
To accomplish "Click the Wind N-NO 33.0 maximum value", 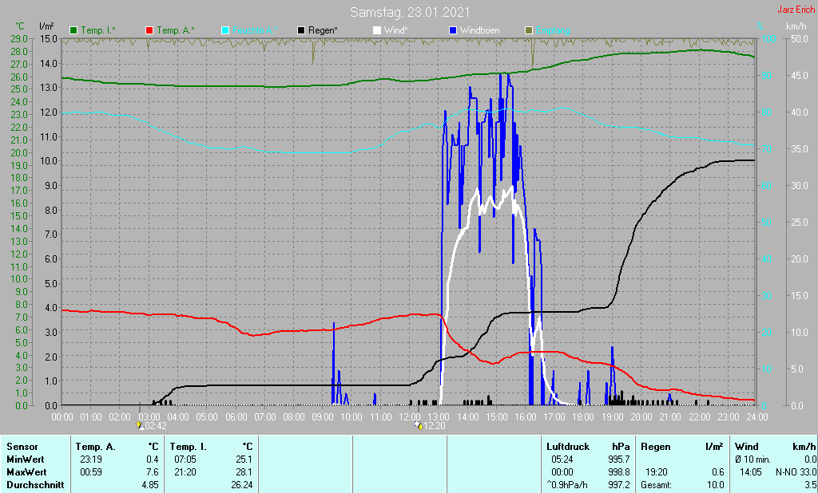I will coord(796,472).
